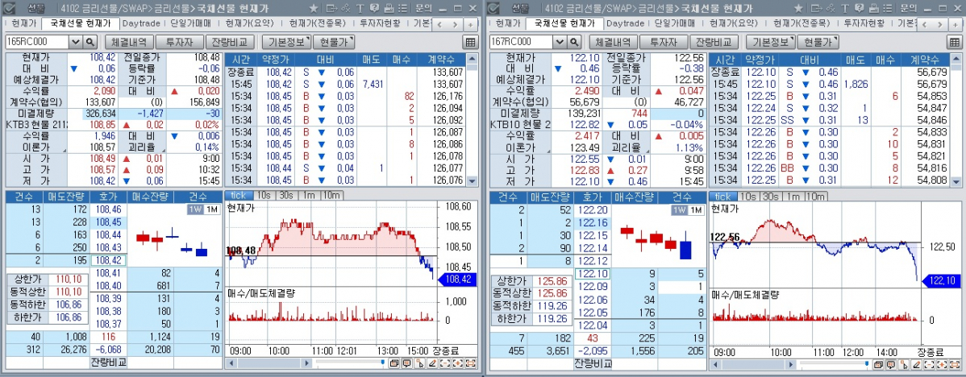This screenshot has width=966, height=377.
Task: Click chart settings icon under left chart
Action: pyautogui.click(x=394, y=363)
